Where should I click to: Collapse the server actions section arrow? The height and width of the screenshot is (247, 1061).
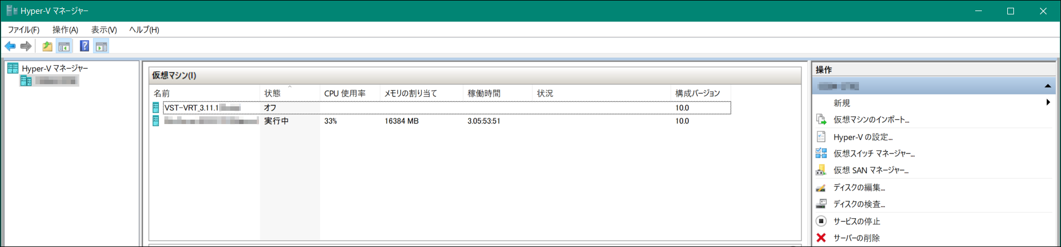click(1048, 86)
